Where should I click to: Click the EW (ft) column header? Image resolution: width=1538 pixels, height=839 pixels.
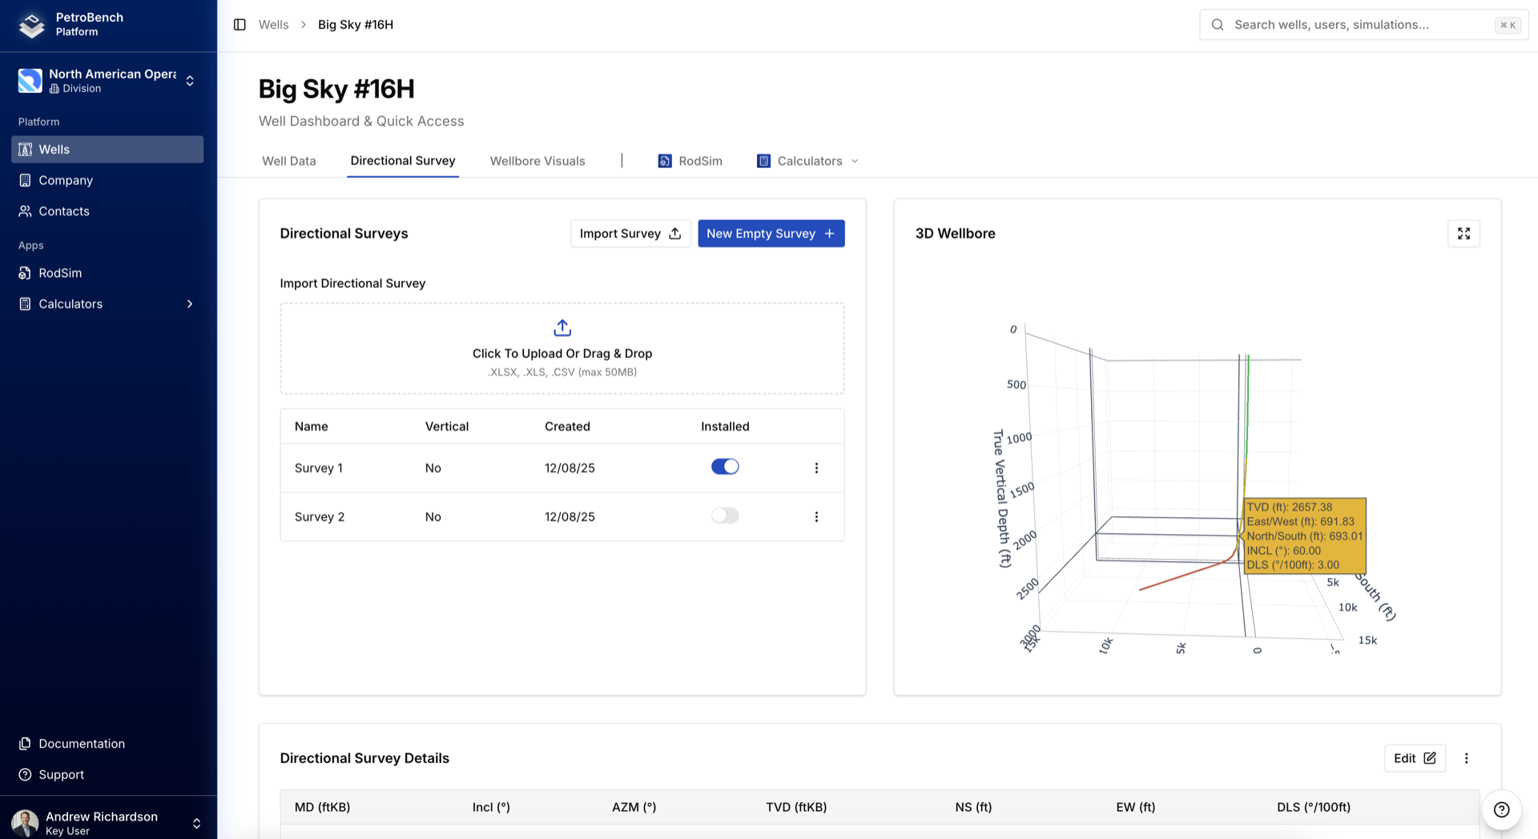click(x=1135, y=807)
